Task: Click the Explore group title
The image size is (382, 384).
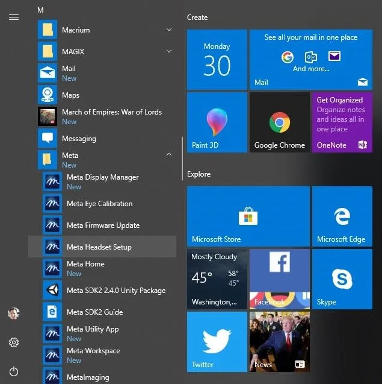Action: 199,174
